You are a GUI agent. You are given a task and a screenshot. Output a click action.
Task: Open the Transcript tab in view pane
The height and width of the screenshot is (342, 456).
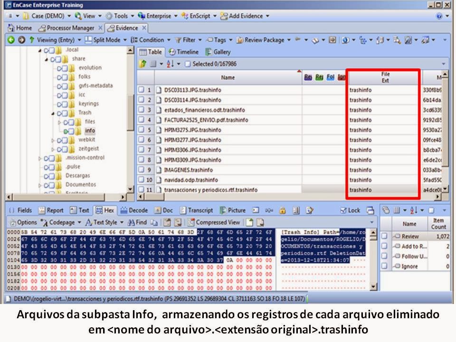click(x=197, y=210)
